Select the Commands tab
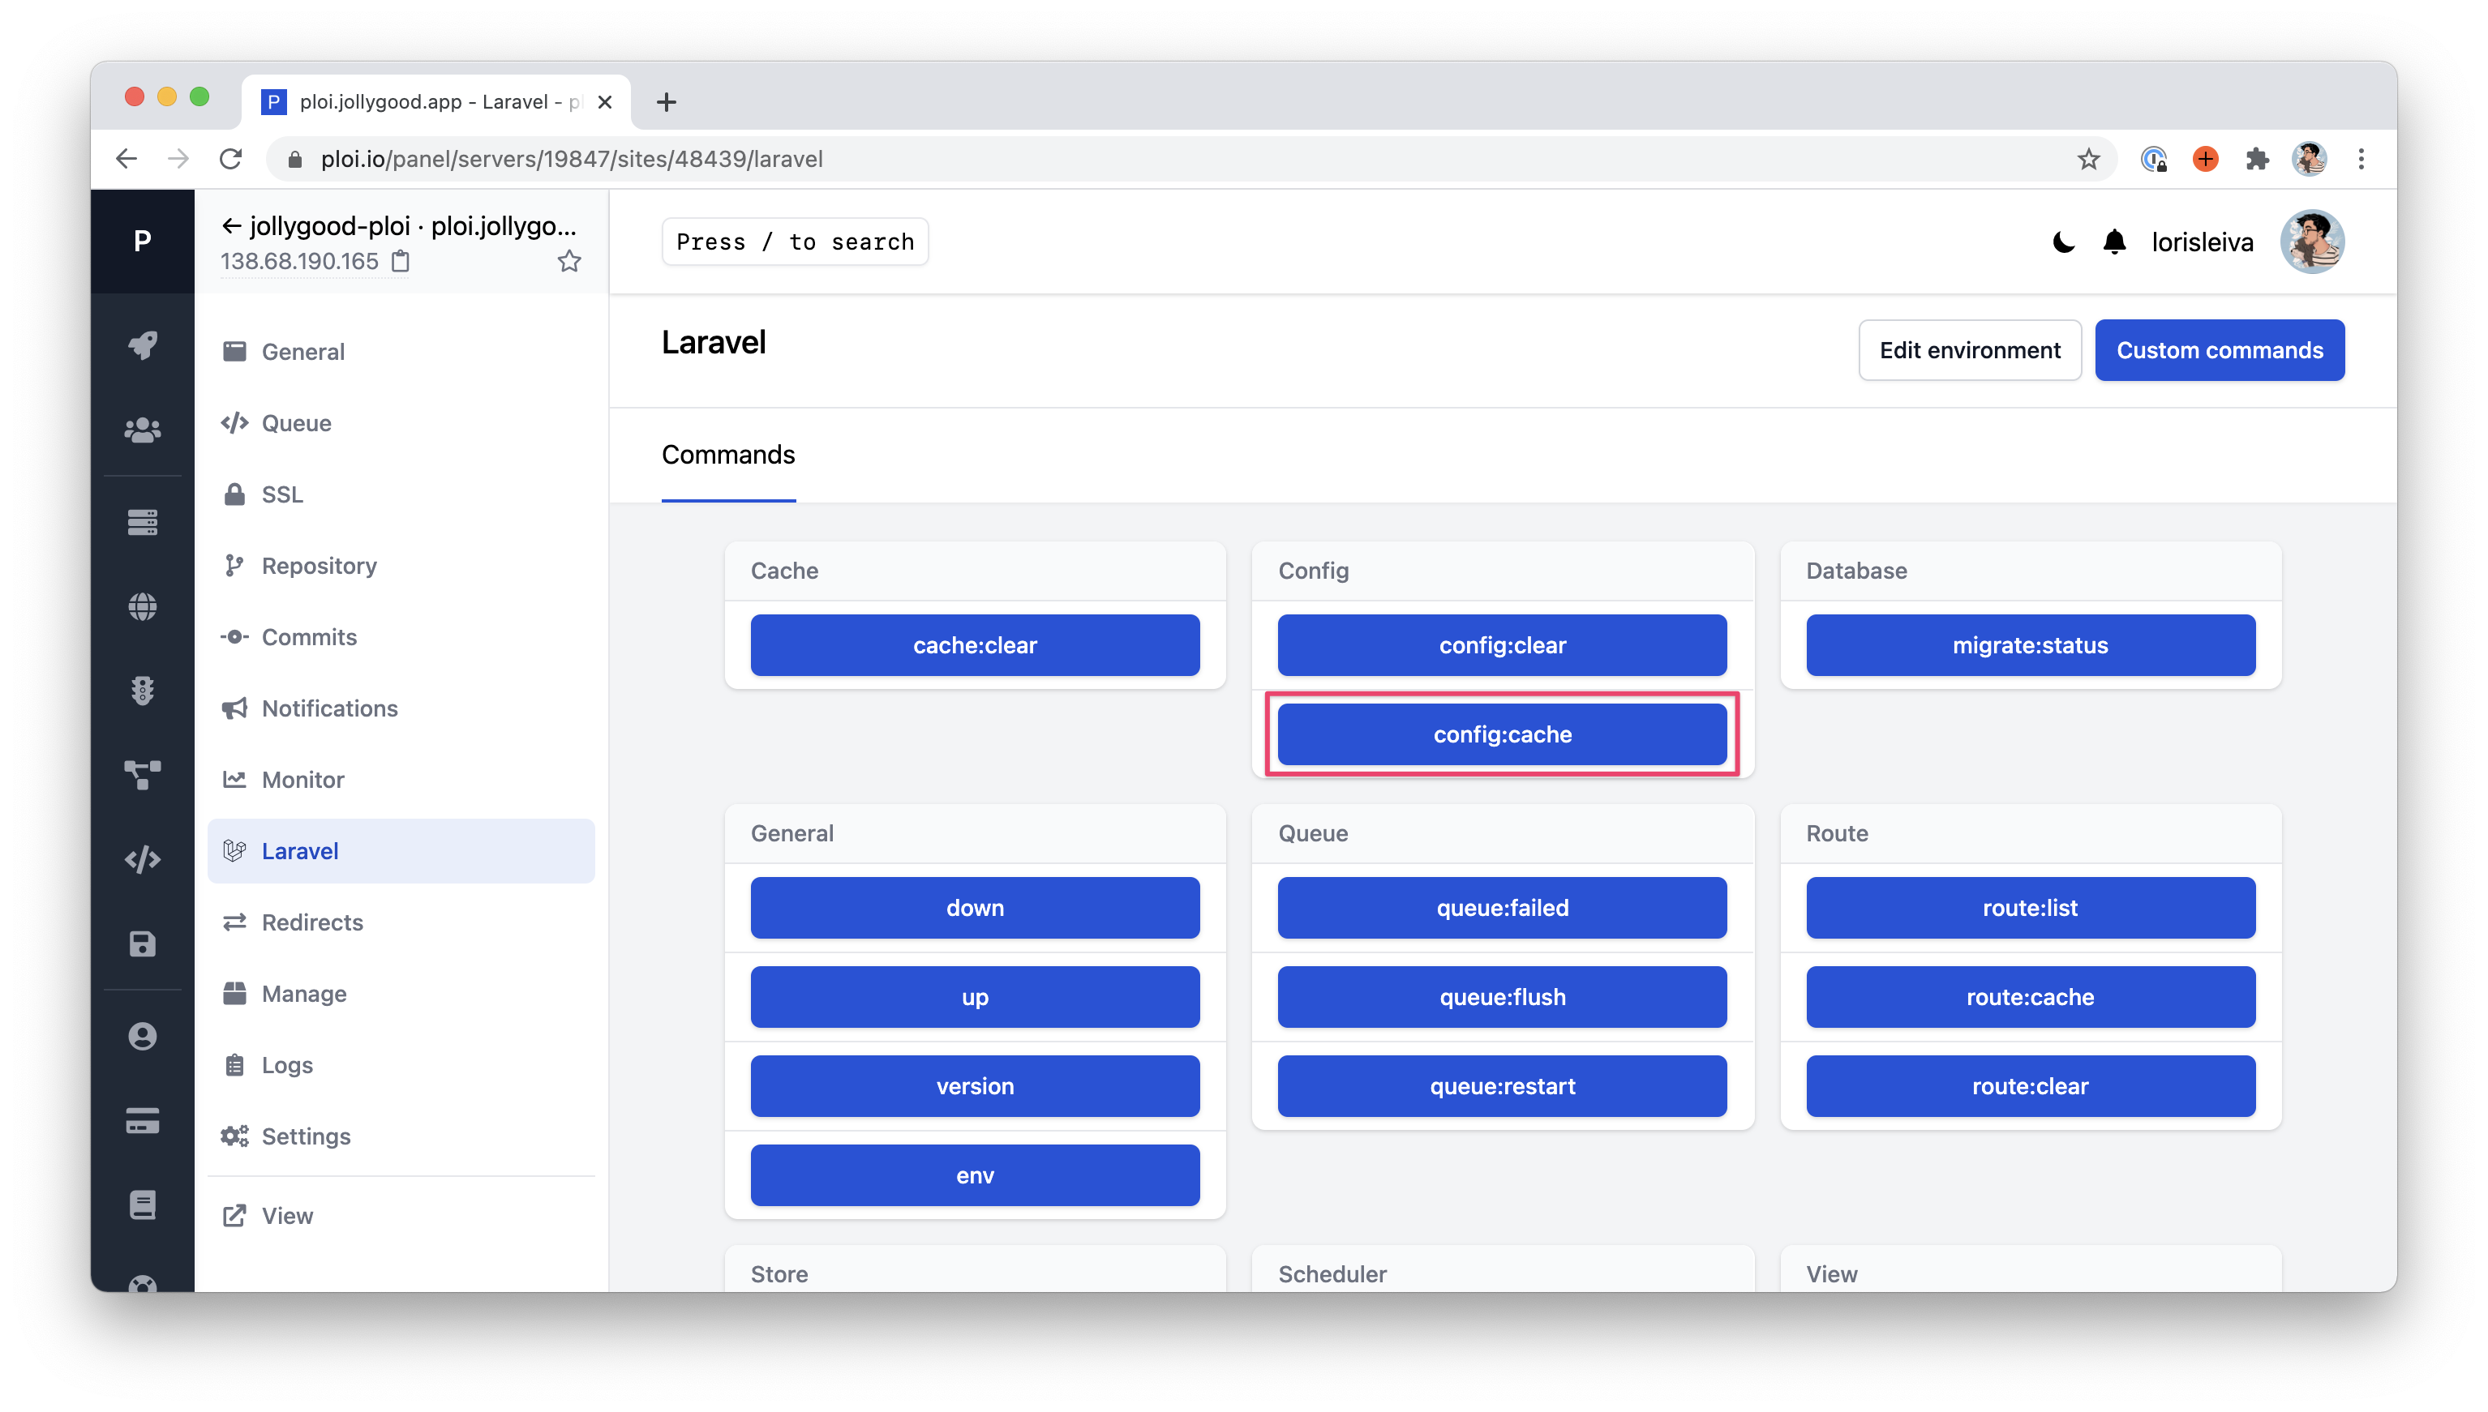This screenshot has height=1412, width=2488. (x=727, y=455)
